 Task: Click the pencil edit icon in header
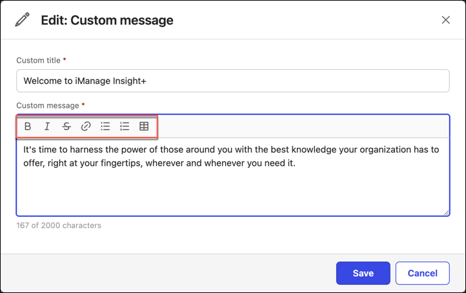[23, 19]
